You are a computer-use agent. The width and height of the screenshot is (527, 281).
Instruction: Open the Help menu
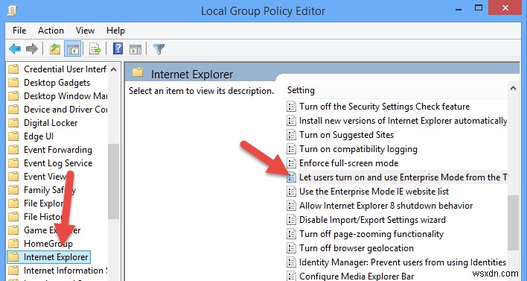115,31
